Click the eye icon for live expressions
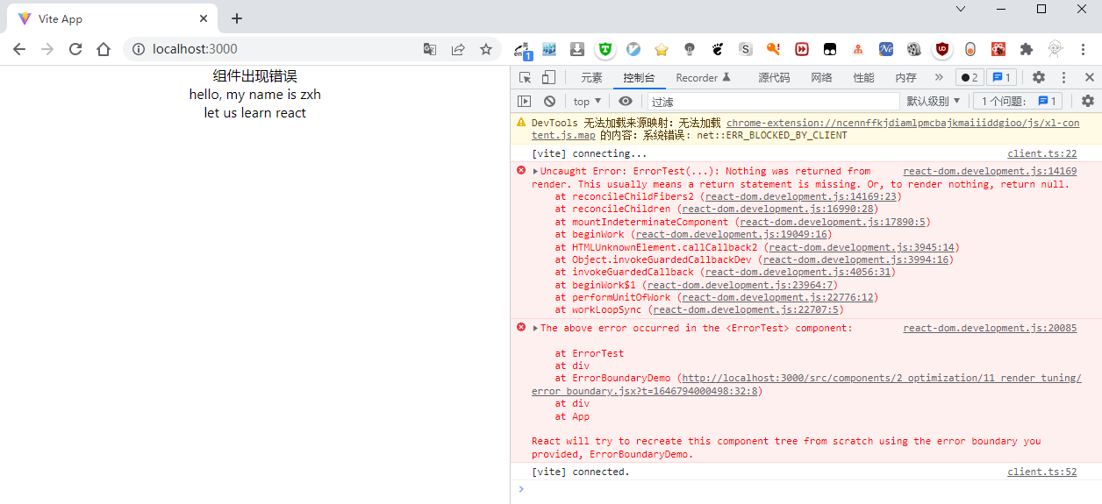 tap(626, 102)
